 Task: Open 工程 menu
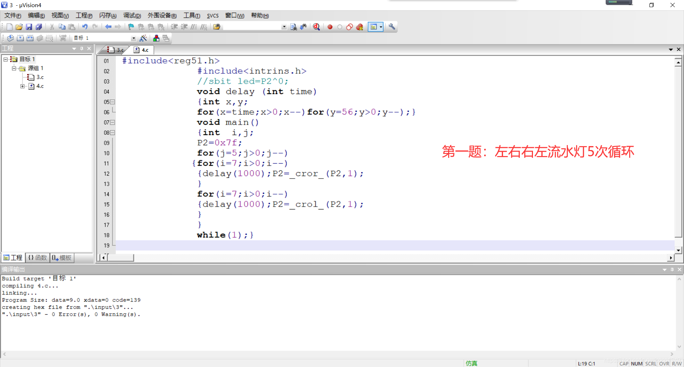pos(84,15)
